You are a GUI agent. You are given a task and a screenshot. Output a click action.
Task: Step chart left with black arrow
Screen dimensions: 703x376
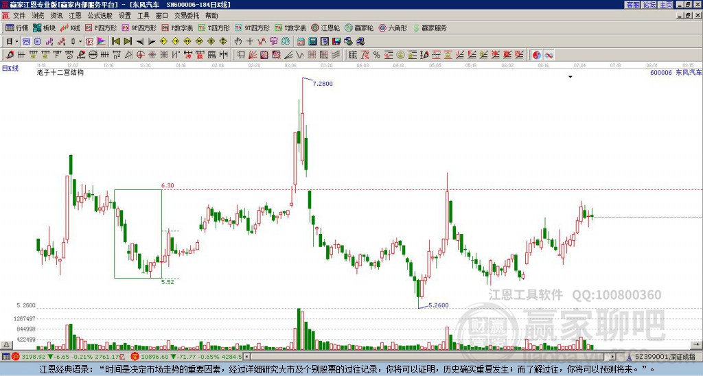point(140,42)
